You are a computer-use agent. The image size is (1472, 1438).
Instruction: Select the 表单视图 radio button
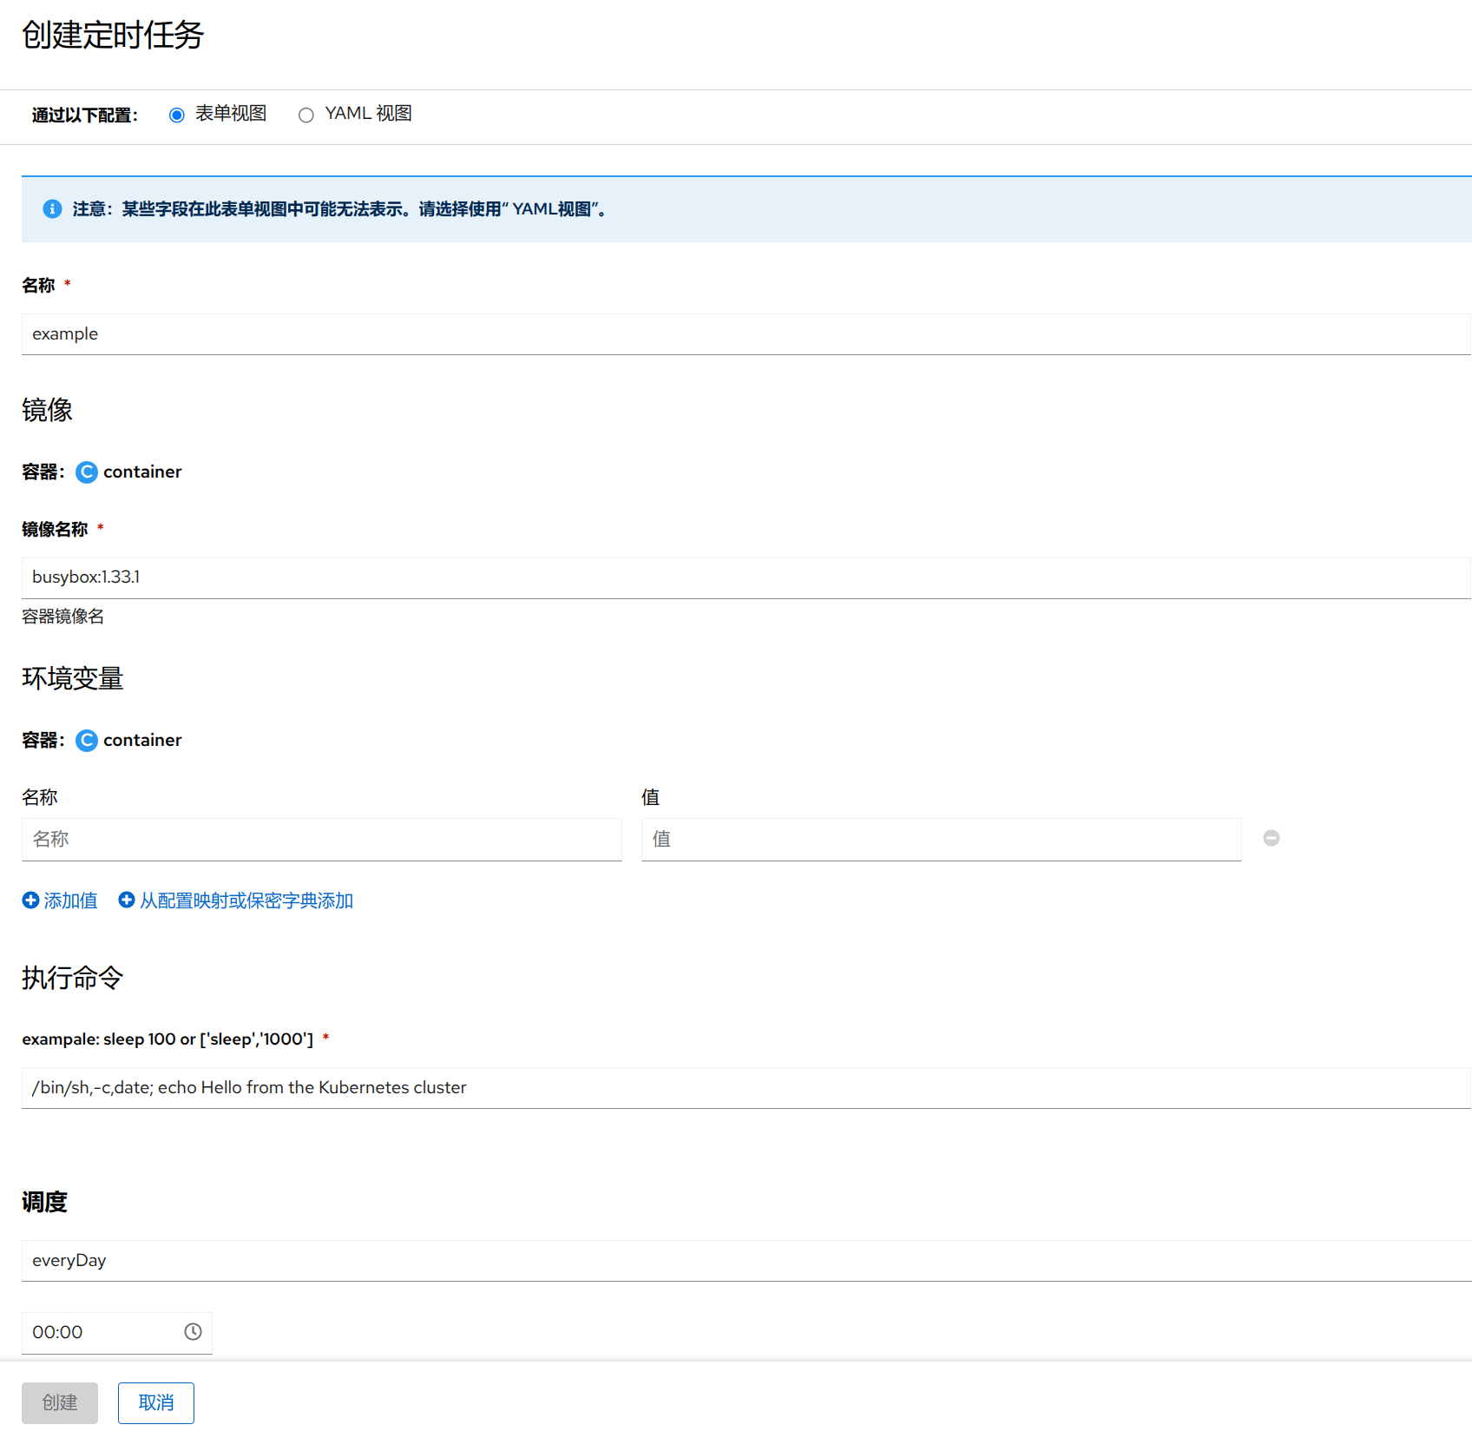[177, 115]
